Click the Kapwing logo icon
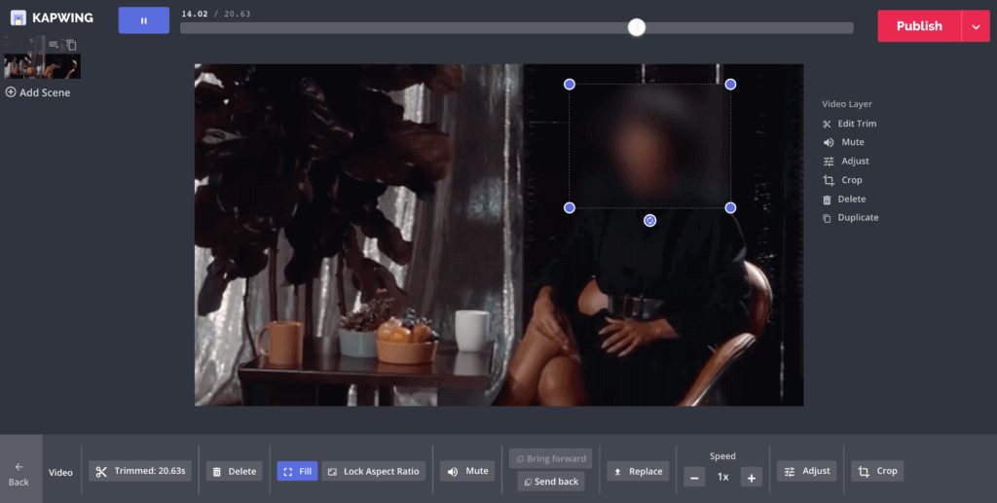The height and width of the screenshot is (503, 997). click(x=18, y=18)
